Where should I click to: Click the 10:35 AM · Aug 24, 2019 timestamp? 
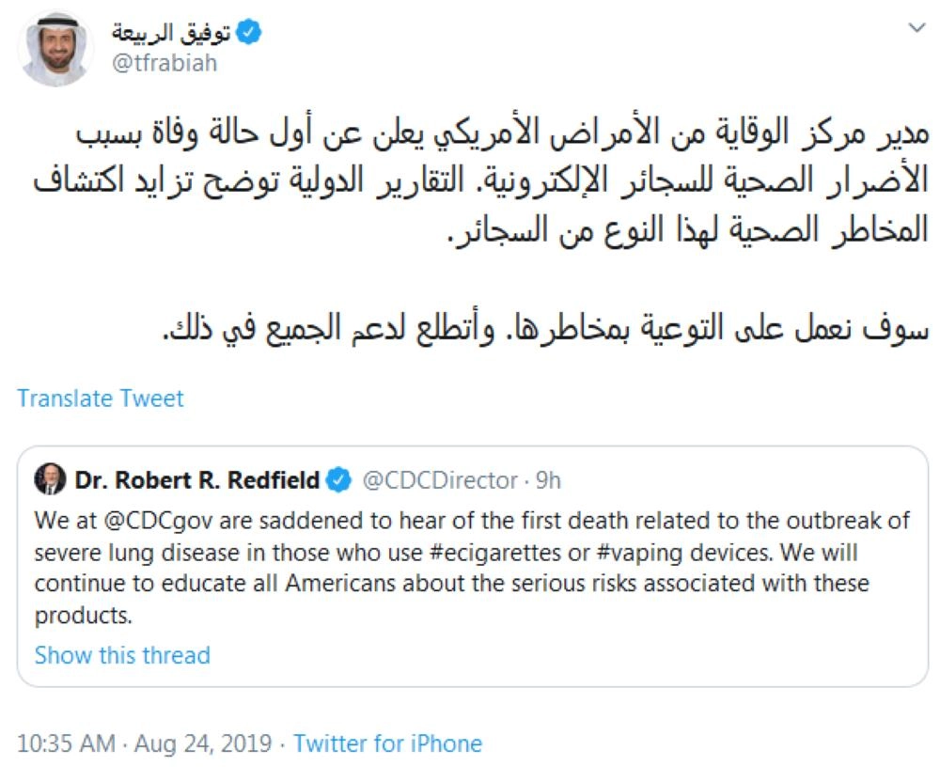click(144, 744)
